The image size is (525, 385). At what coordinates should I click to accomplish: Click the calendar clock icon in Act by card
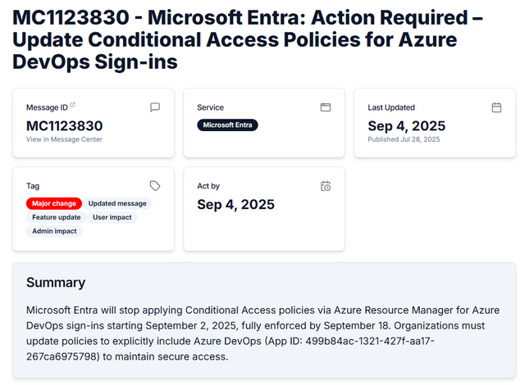click(325, 186)
